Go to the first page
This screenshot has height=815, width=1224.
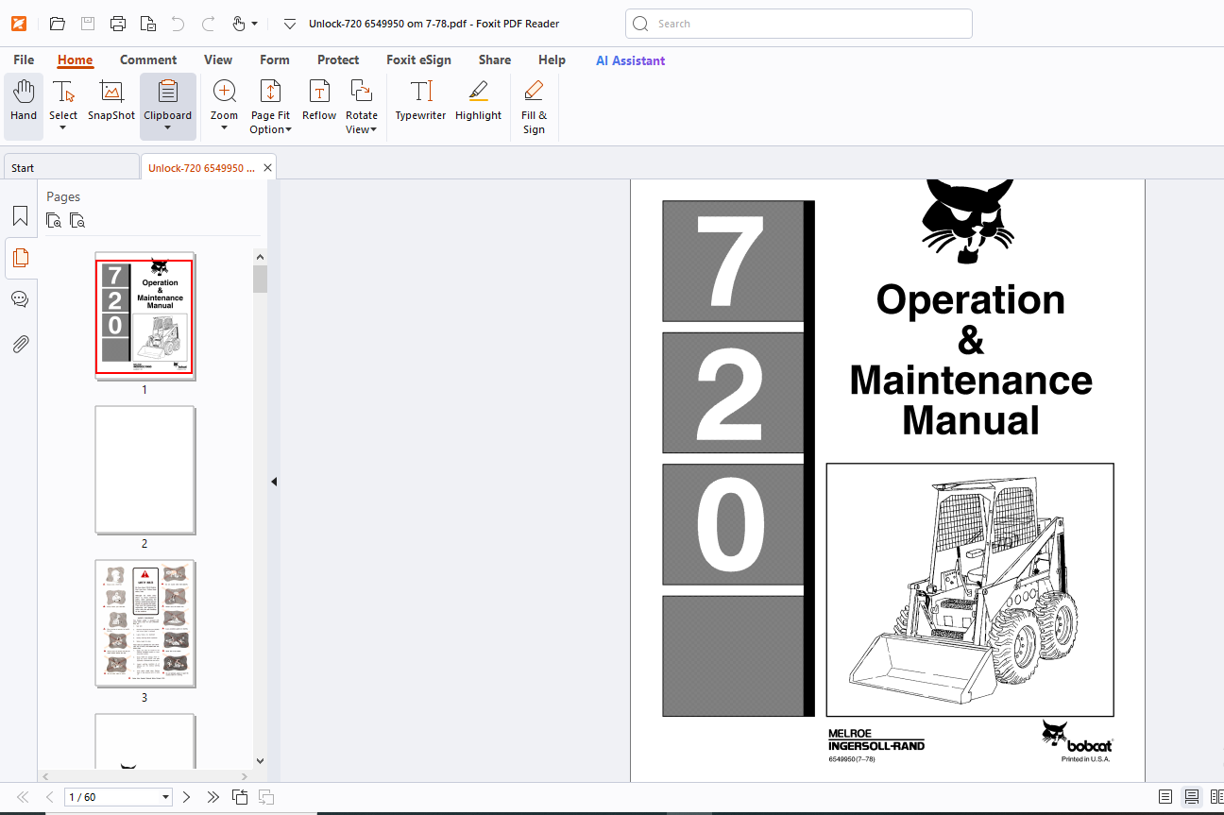coord(23,797)
